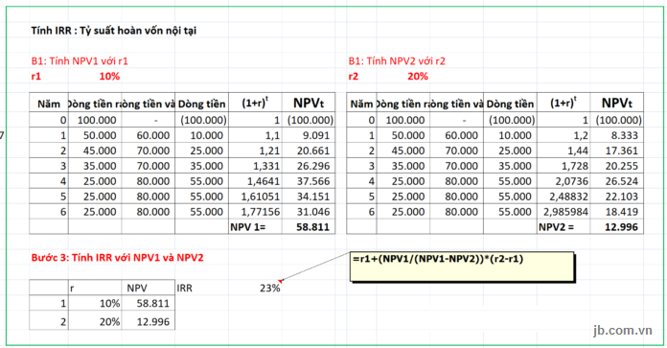Click the jb.com.vn watermark link
Image resolution: width=667 pixels, height=348 pixels.
click(x=623, y=331)
